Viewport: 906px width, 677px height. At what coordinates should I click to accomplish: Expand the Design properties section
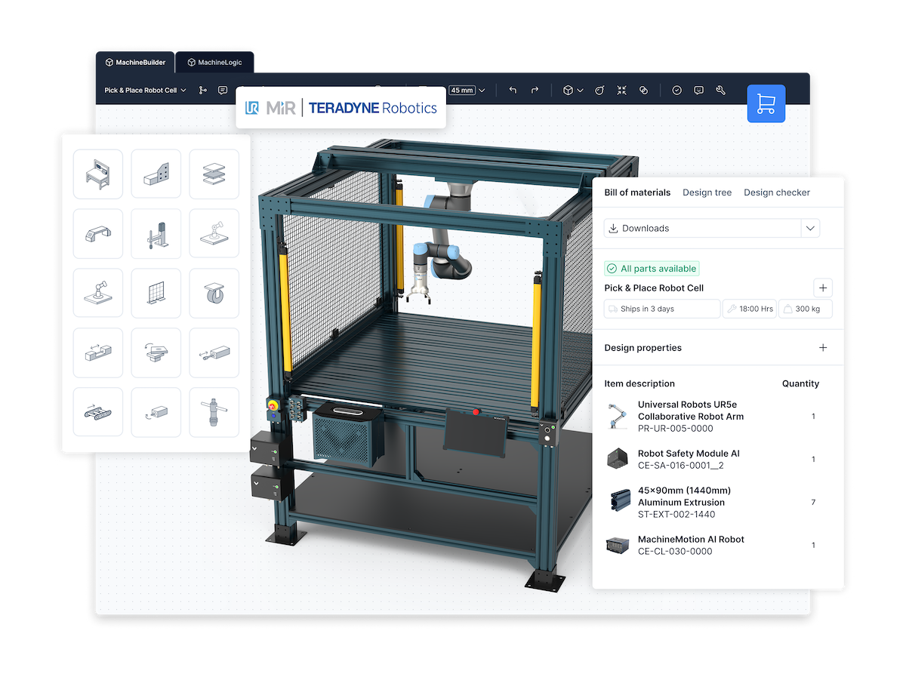click(x=823, y=348)
